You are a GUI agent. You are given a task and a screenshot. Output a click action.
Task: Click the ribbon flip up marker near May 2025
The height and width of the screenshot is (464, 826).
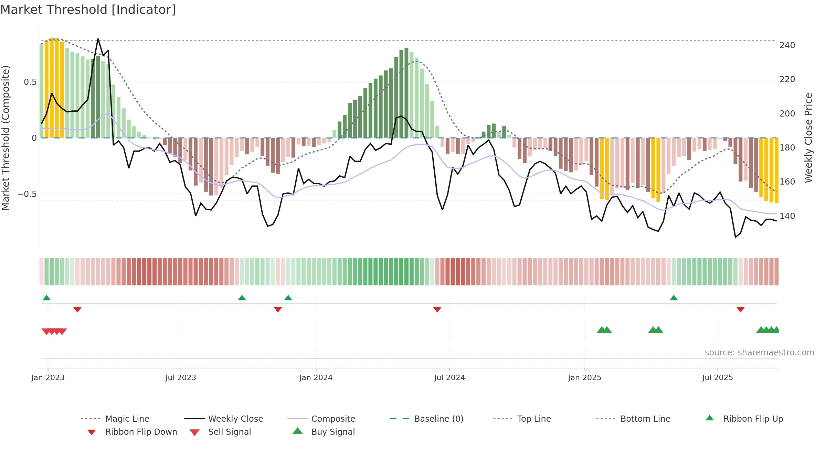coord(674,298)
